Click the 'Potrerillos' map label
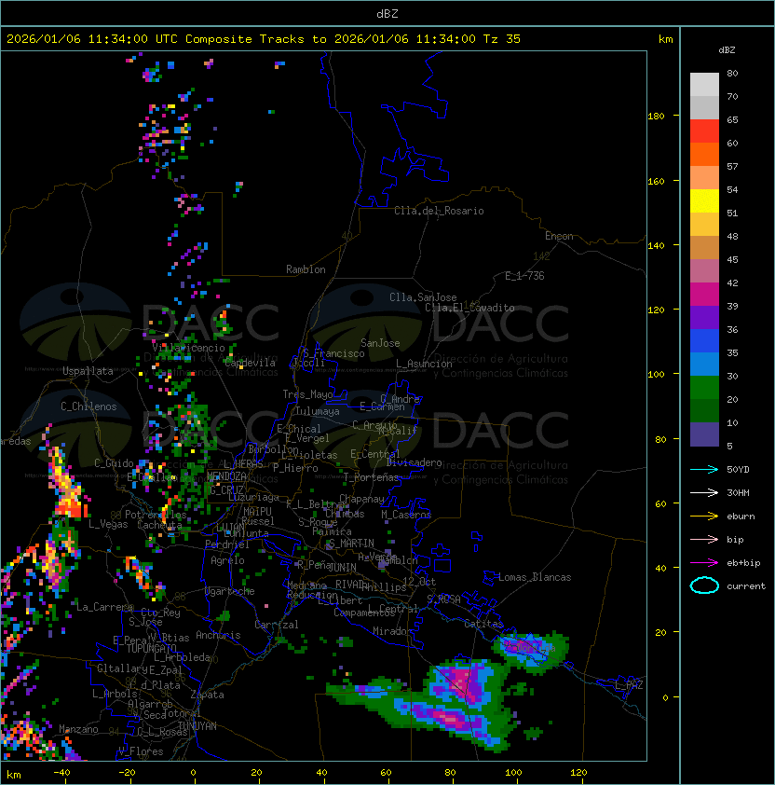Image resolution: width=775 pixels, height=785 pixels. [156, 515]
